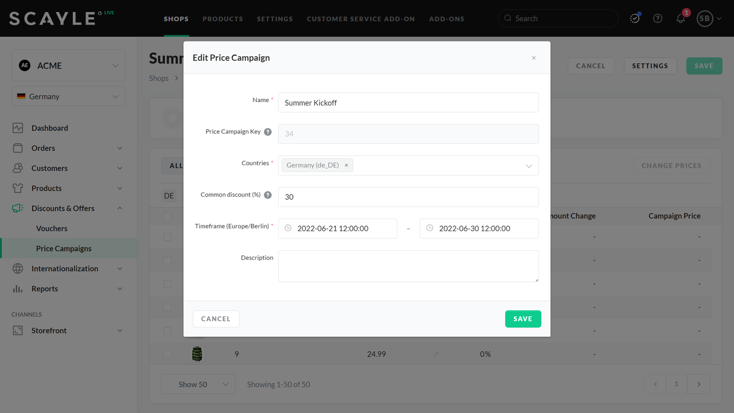Click the task status checkmark icon in header
This screenshot has width=734, height=413.
click(635, 18)
